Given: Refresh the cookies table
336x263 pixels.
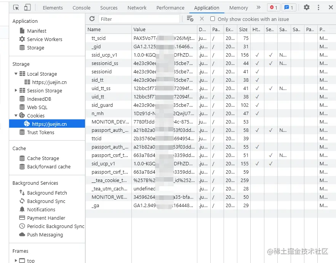Looking at the screenshot, I should pos(92,19).
